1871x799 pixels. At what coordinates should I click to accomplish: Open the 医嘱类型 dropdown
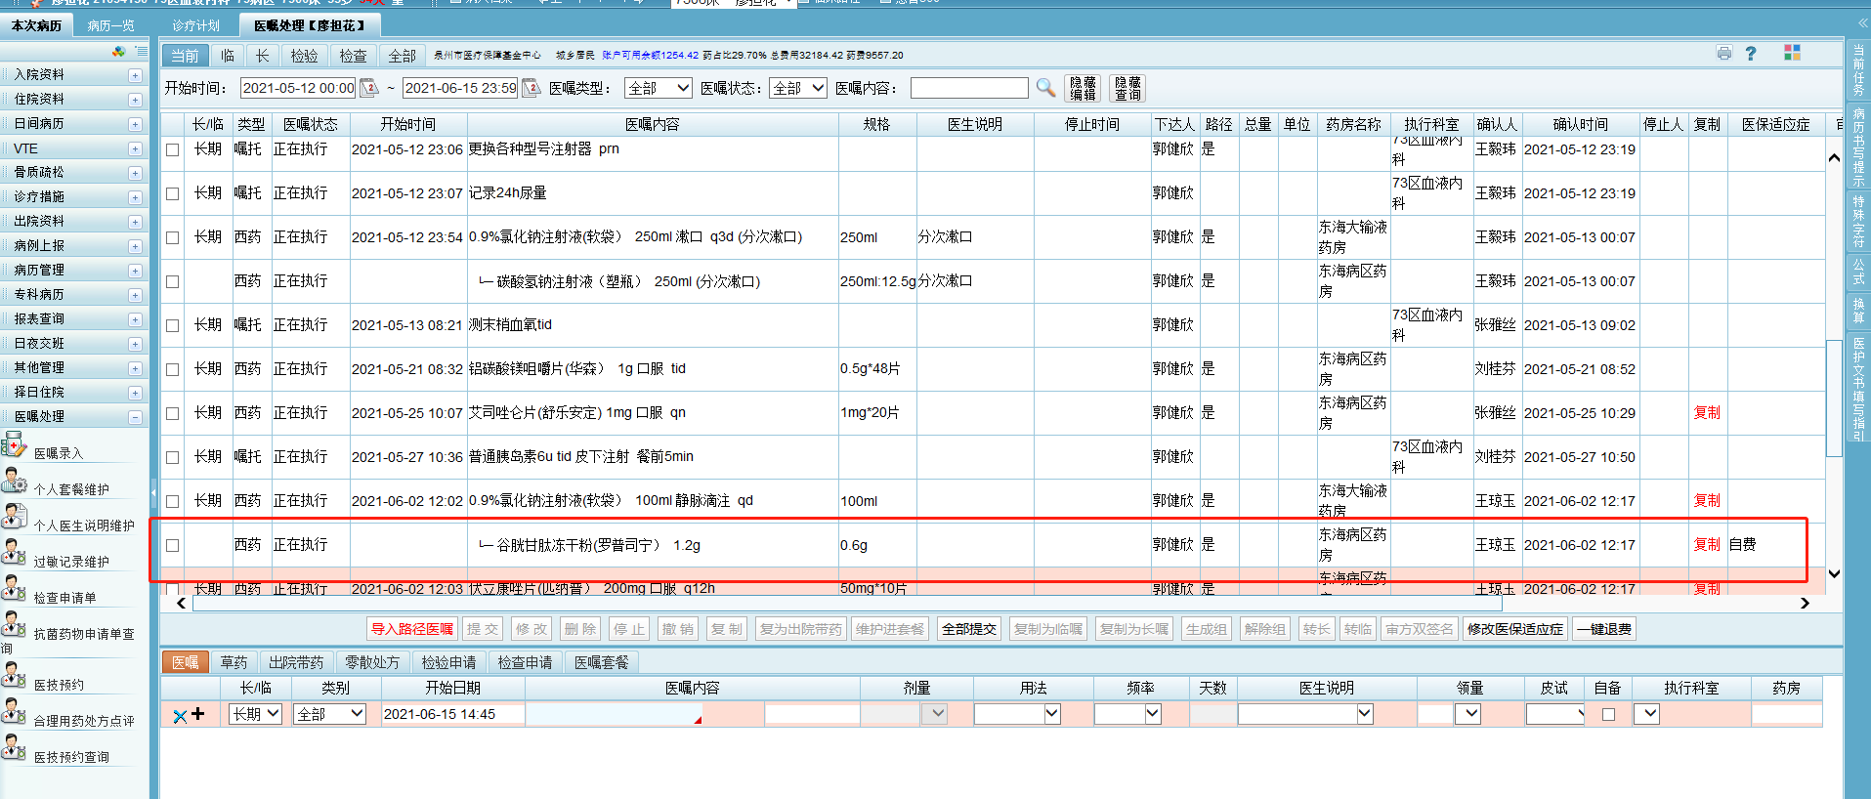point(658,88)
